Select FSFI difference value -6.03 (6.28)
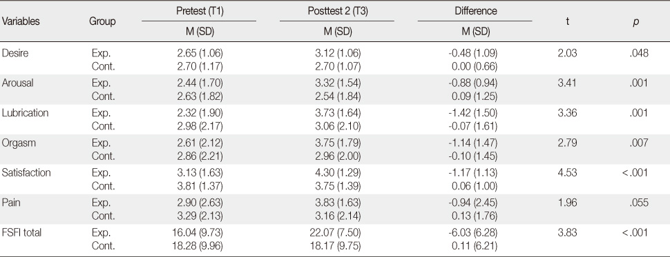This screenshot has height=257, width=670. (x=475, y=233)
